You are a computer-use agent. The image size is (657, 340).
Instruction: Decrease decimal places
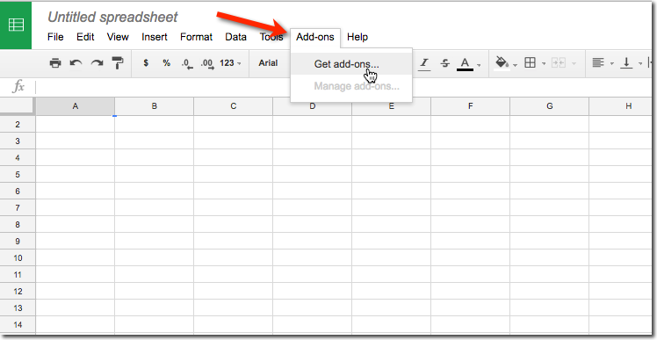187,64
